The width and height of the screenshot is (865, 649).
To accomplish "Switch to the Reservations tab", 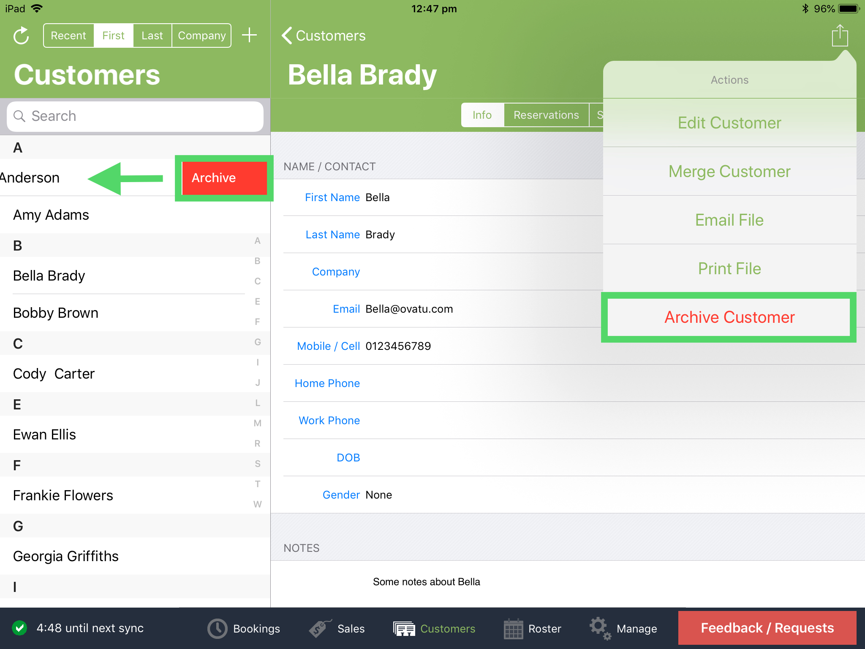I will click(546, 115).
